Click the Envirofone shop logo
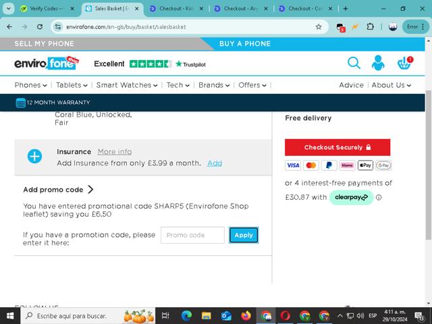The height and width of the screenshot is (324, 432). [47, 63]
